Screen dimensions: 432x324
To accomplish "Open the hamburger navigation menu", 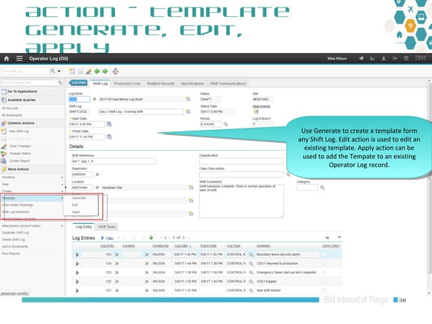I will [19, 59].
